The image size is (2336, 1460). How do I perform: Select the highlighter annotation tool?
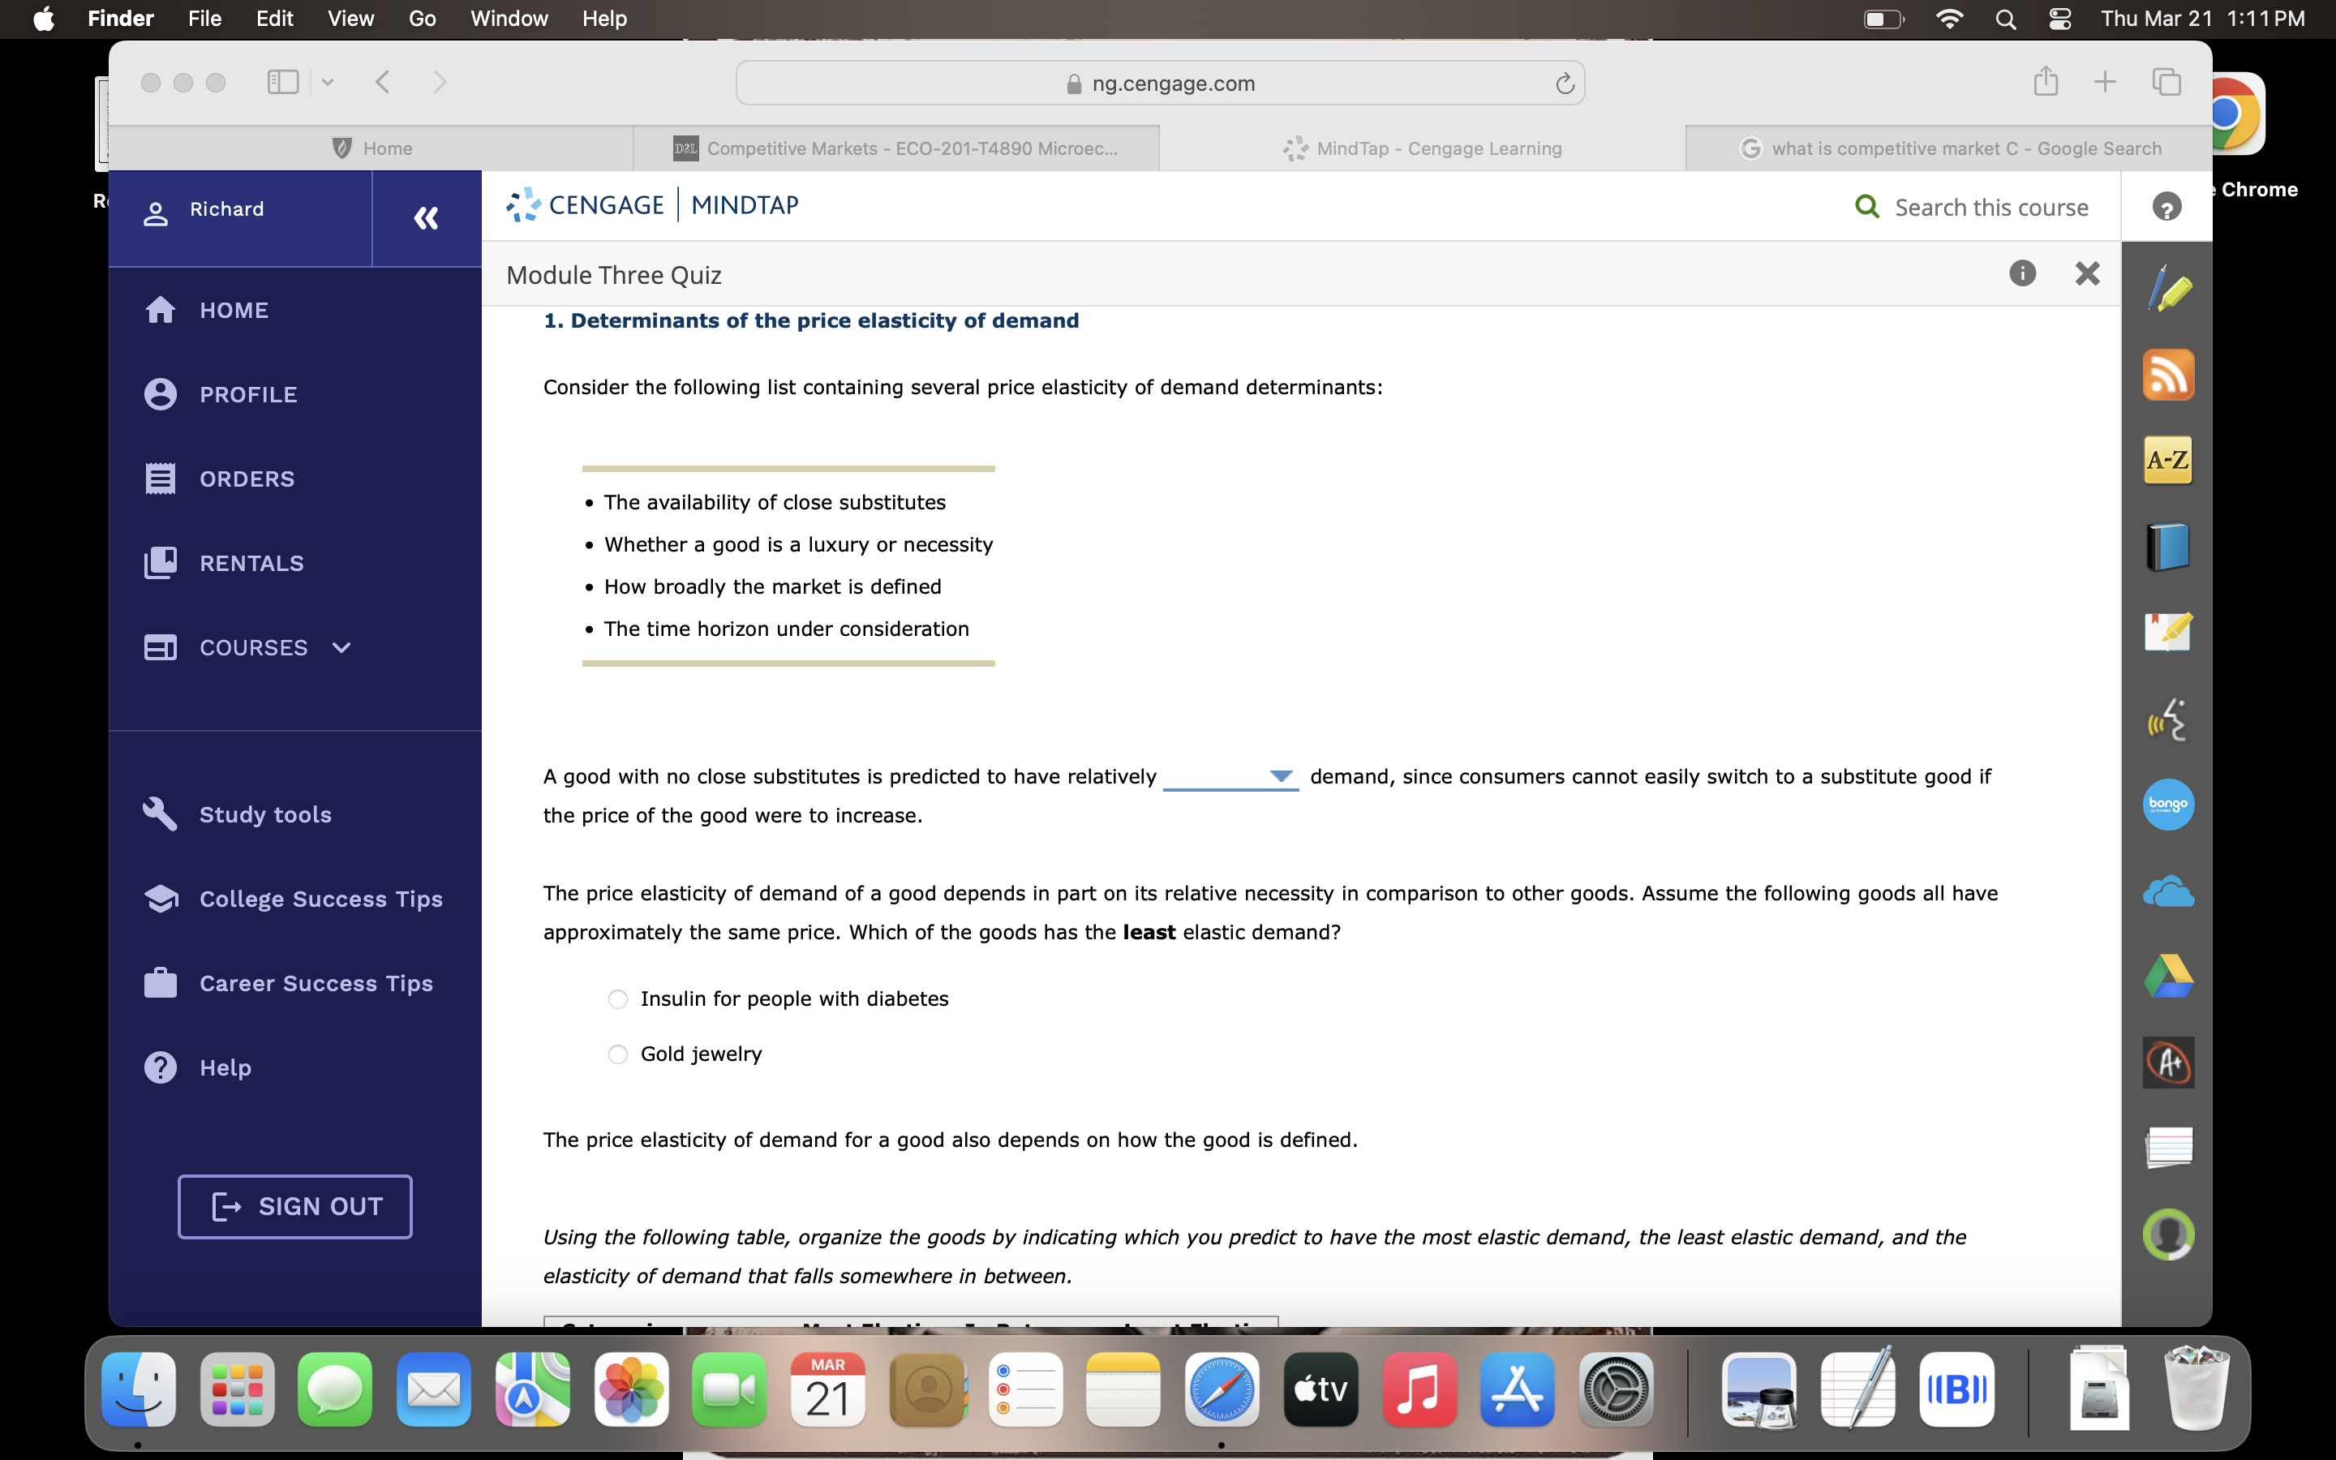(x=2169, y=287)
